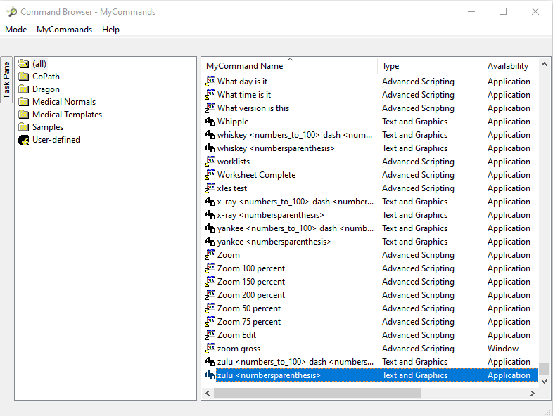Click the horizontal scrollbar thumb
The height and width of the screenshot is (416, 553).
317,393
